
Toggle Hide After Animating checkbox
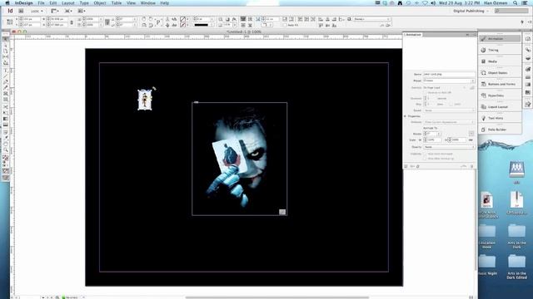pyautogui.click(x=425, y=159)
